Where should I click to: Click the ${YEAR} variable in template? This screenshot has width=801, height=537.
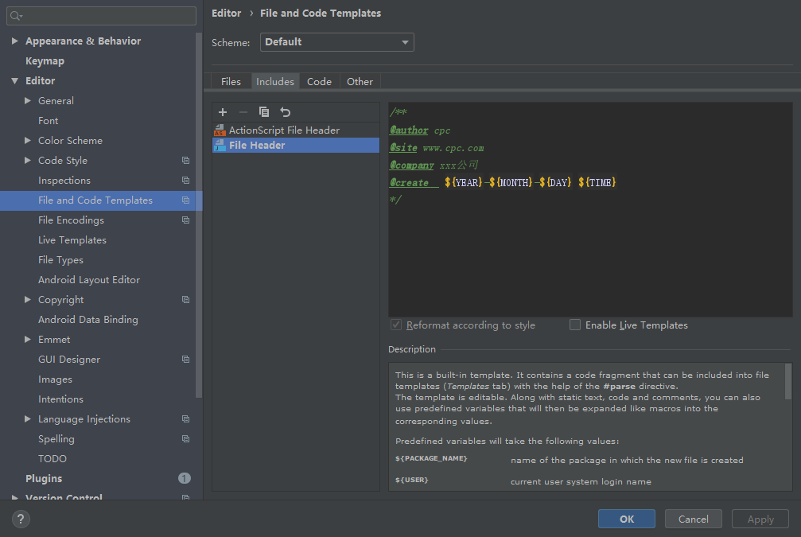[x=464, y=182]
